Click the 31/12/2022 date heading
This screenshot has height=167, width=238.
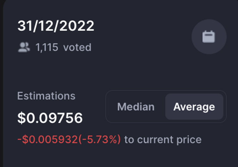(x=56, y=26)
